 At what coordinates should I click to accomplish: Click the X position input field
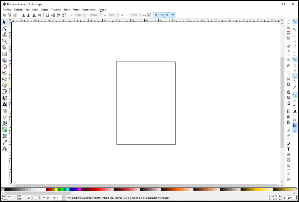pyautogui.click(x=78, y=15)
